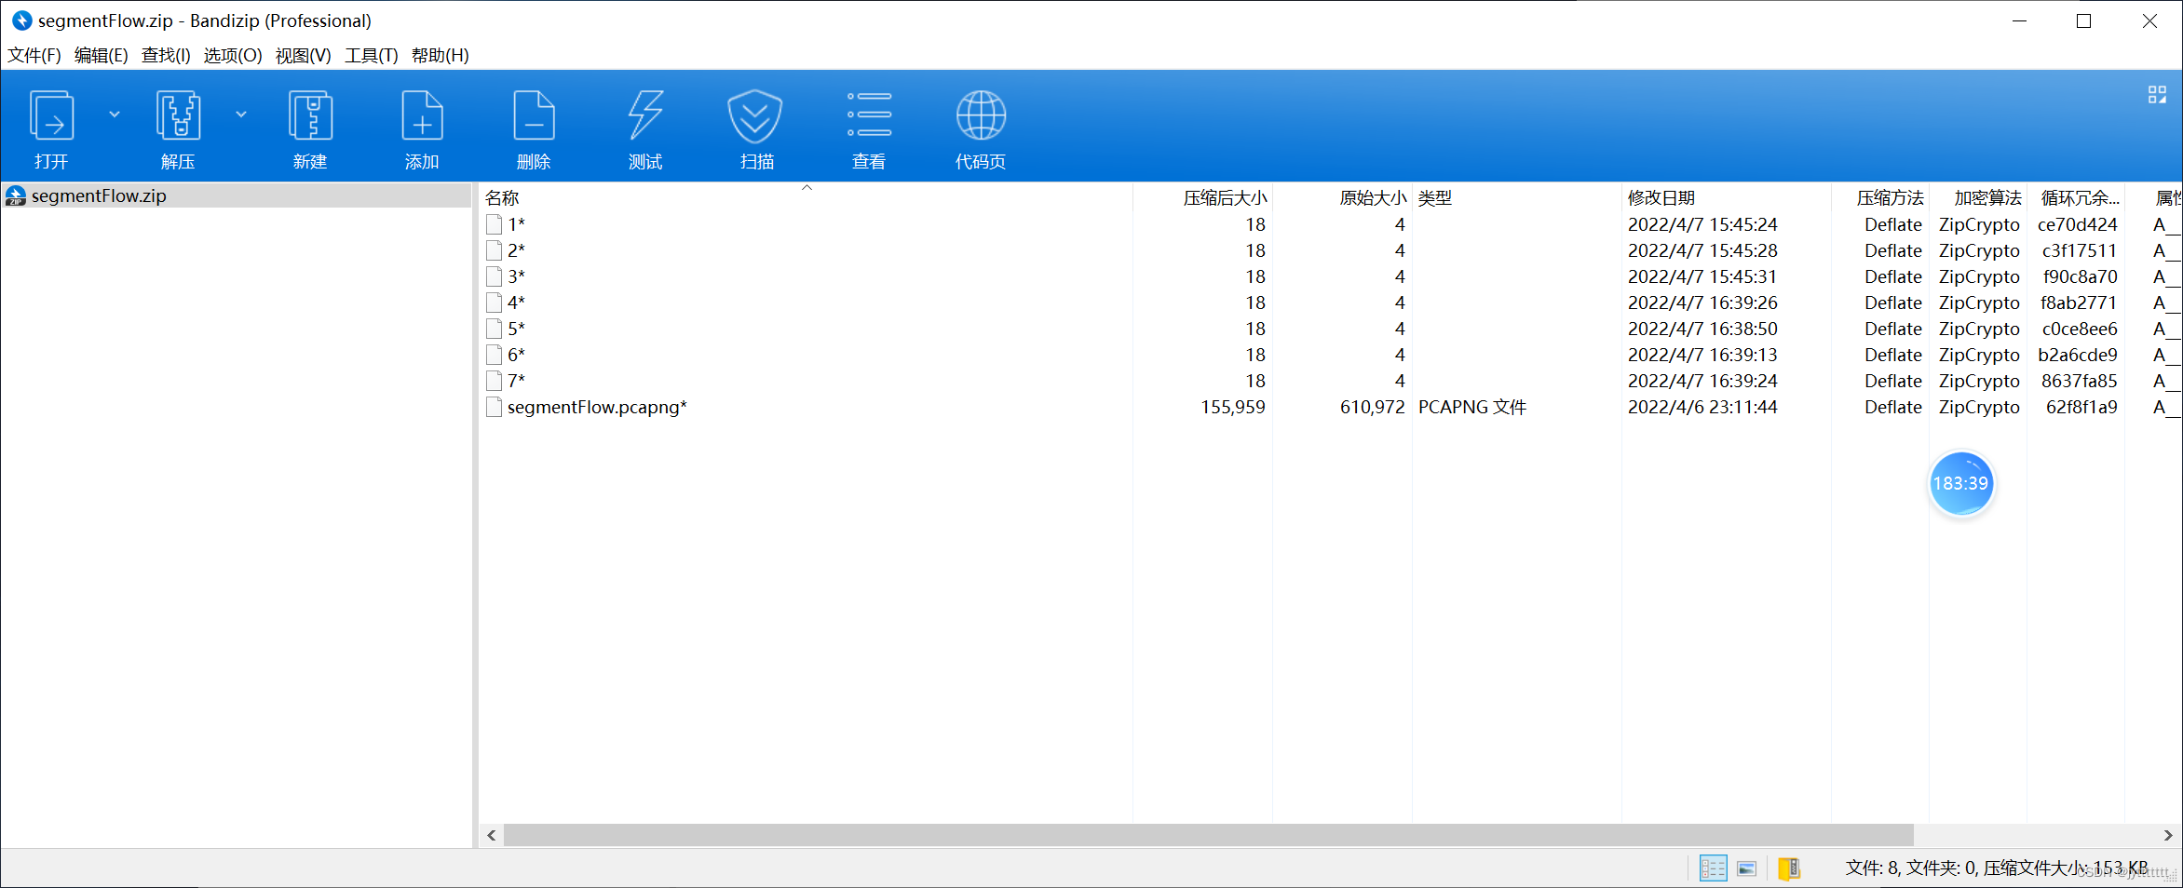Screen dimensions: 2183x888
Task: Click CRC value b2a6cde9 for file 6*
Action: (x=2077, y=355)
